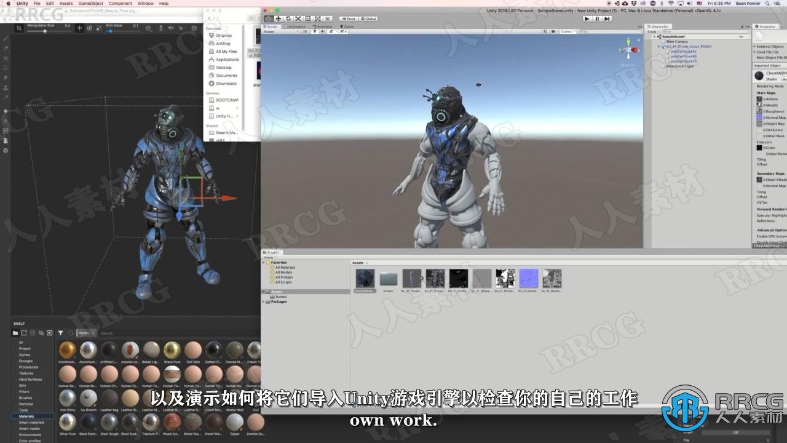The height and width of the screenshot is (443, 787).
Task: Select Main Camera in Hierarchy
Action: 676,41
